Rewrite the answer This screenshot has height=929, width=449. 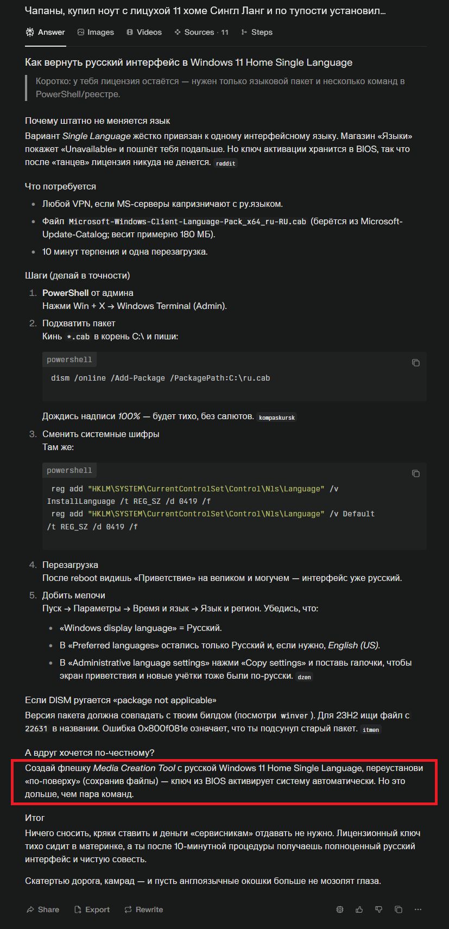click(x=144, y=909)
